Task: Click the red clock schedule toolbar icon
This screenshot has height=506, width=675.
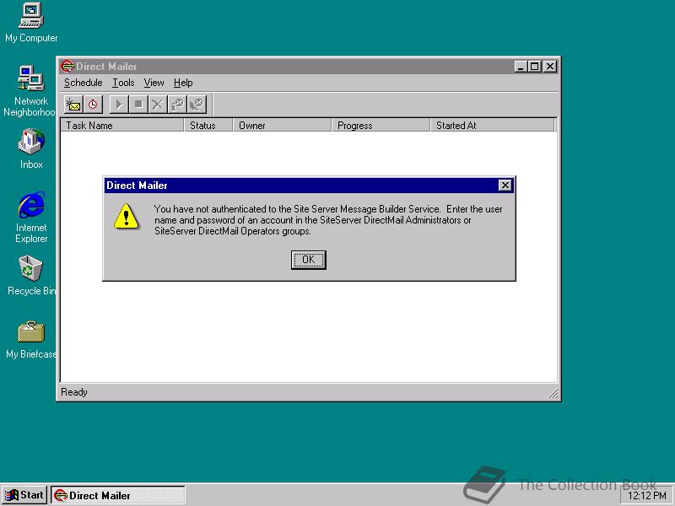Action: point(93,105)
